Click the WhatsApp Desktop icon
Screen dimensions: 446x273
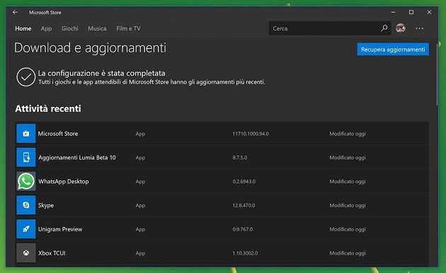pyautogui.click(x=26, y=181)
